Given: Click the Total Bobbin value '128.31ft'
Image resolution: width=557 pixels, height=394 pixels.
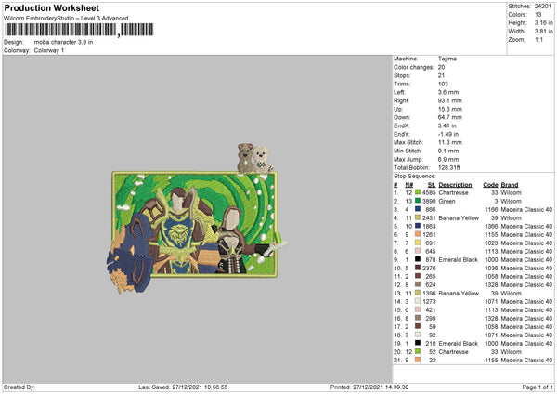Looking at the screenshot, I should click(x=449, y=167).
